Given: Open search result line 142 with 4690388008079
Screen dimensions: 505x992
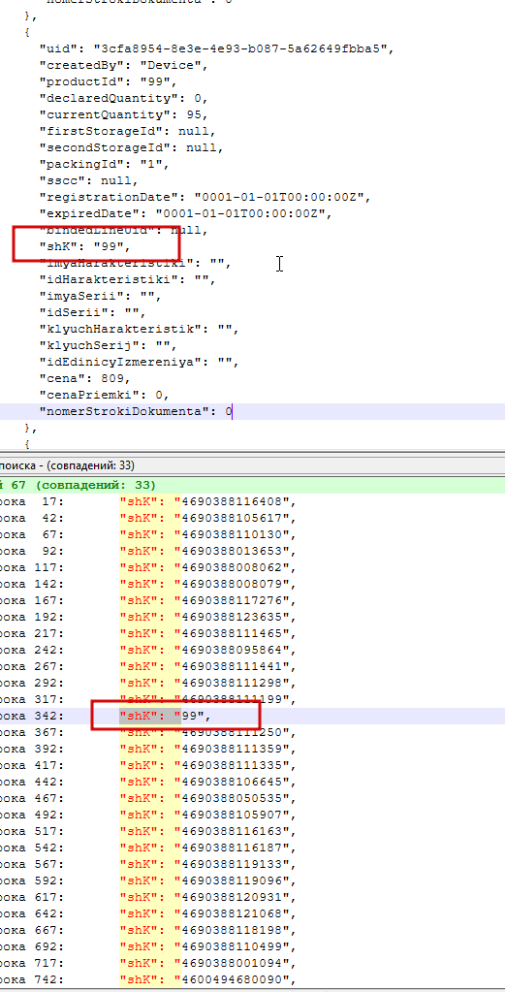Looking at the screenshot, I should [x=252, y=584].
